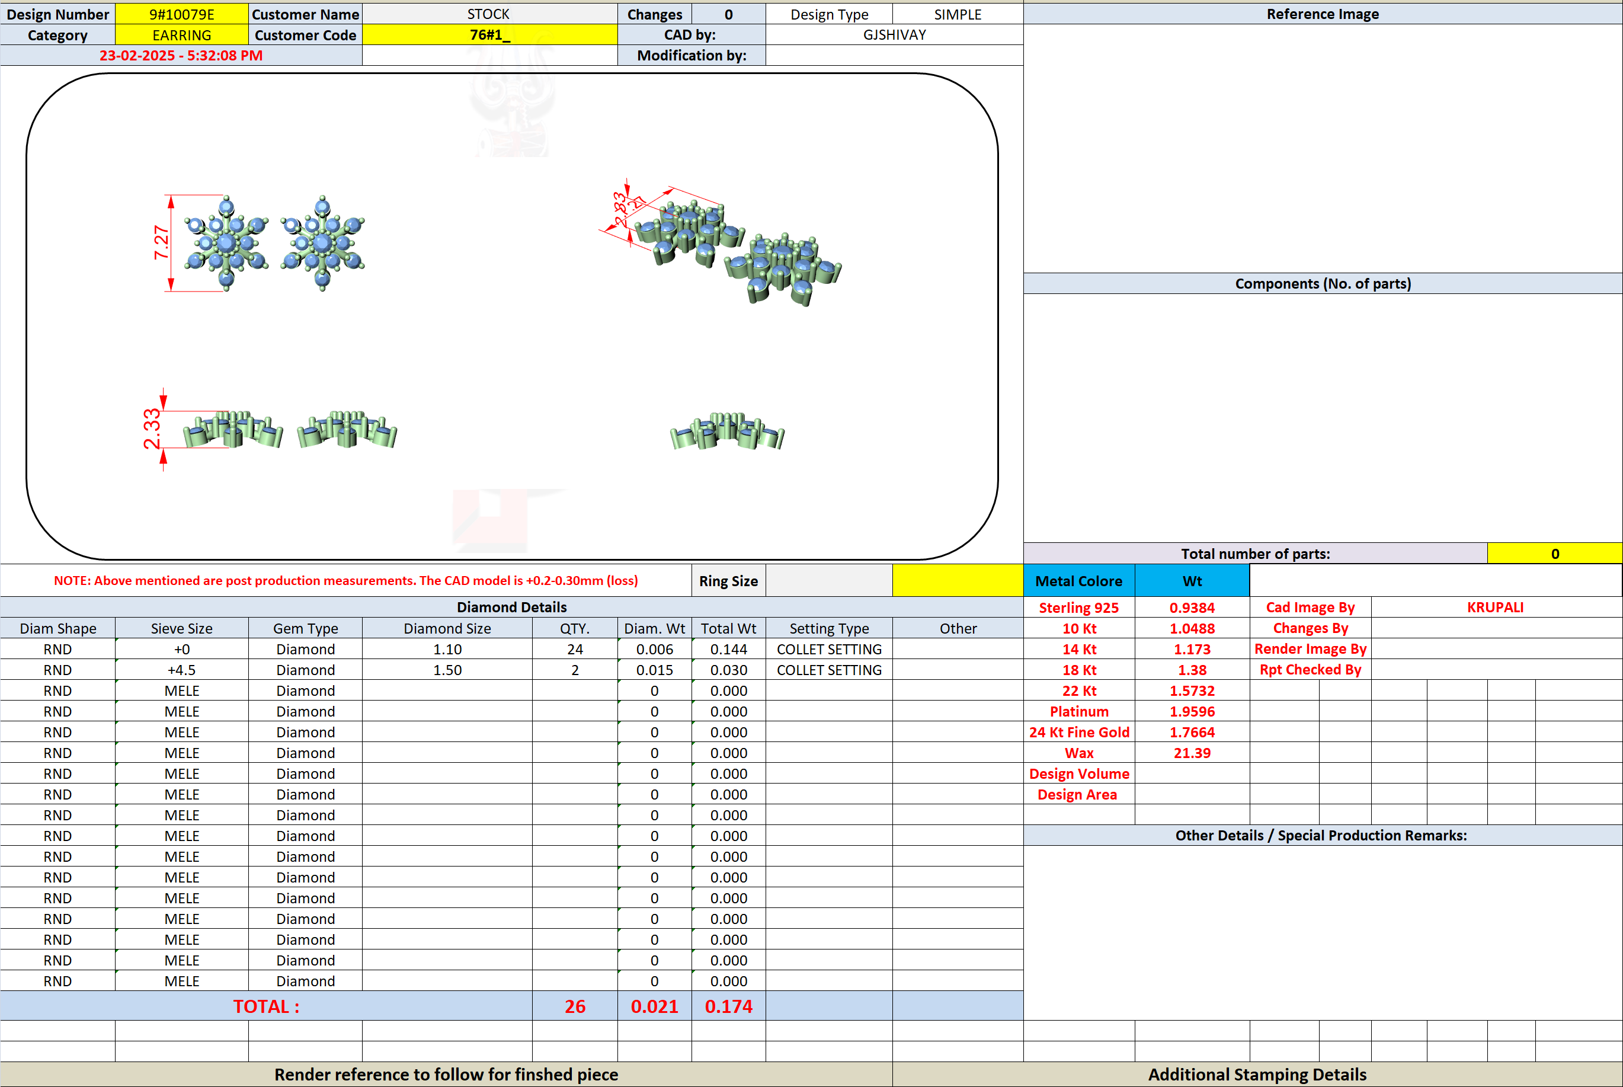Click the yellow total number of parts cell
The height and width of the screenshot is (1087, 1623).
tap(1554, 553)
